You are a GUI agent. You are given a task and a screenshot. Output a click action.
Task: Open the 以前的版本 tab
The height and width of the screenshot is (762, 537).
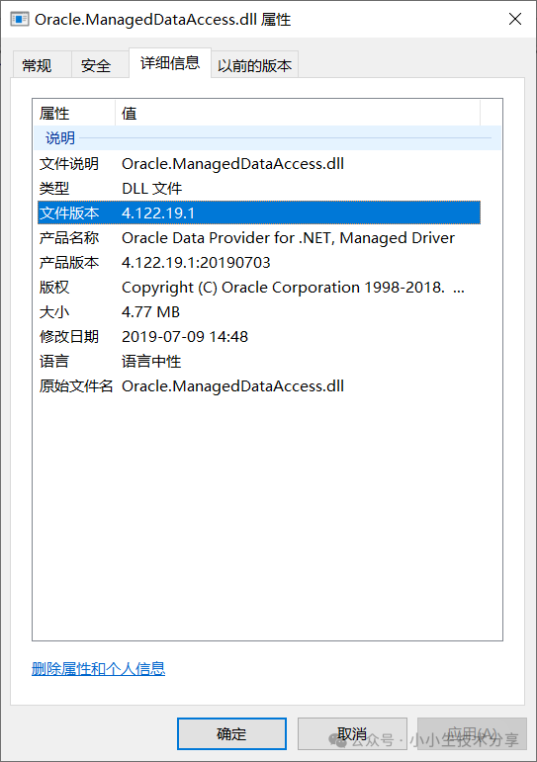point(254,64)
